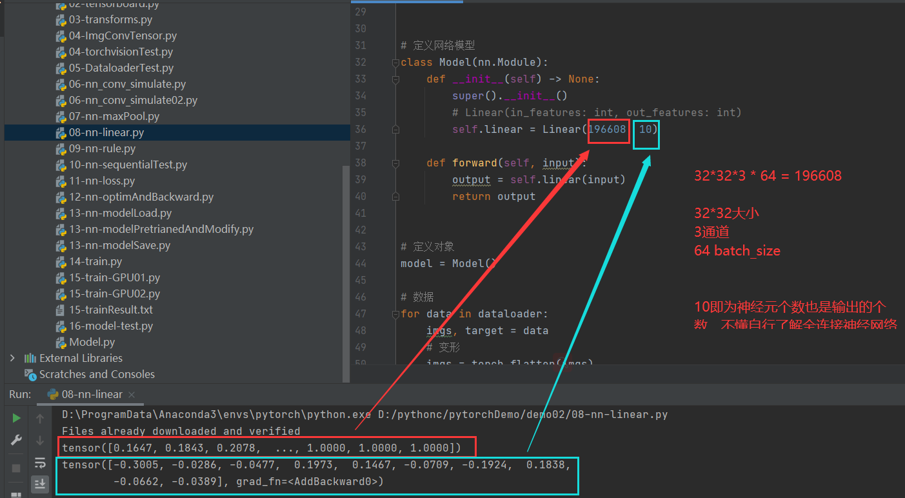Open 13-nn-modelPretrianedAndModify.py file

(x=161, y=229)
